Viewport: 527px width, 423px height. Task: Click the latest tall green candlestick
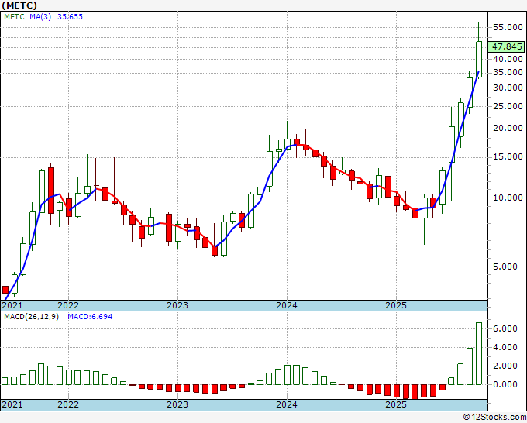pyautogui.click(x=479, y=59)
